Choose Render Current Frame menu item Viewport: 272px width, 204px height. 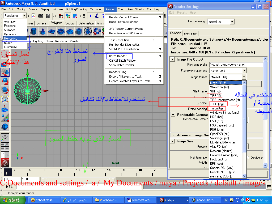[x=124, y=17]
